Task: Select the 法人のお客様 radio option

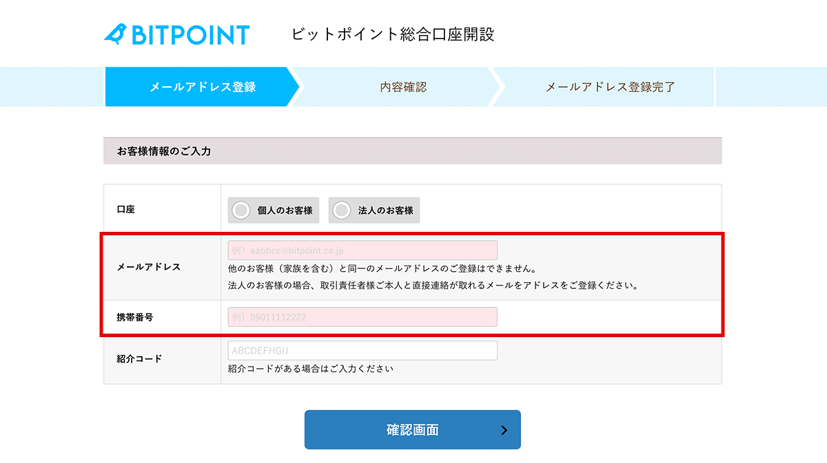Action: click(374, 211)
